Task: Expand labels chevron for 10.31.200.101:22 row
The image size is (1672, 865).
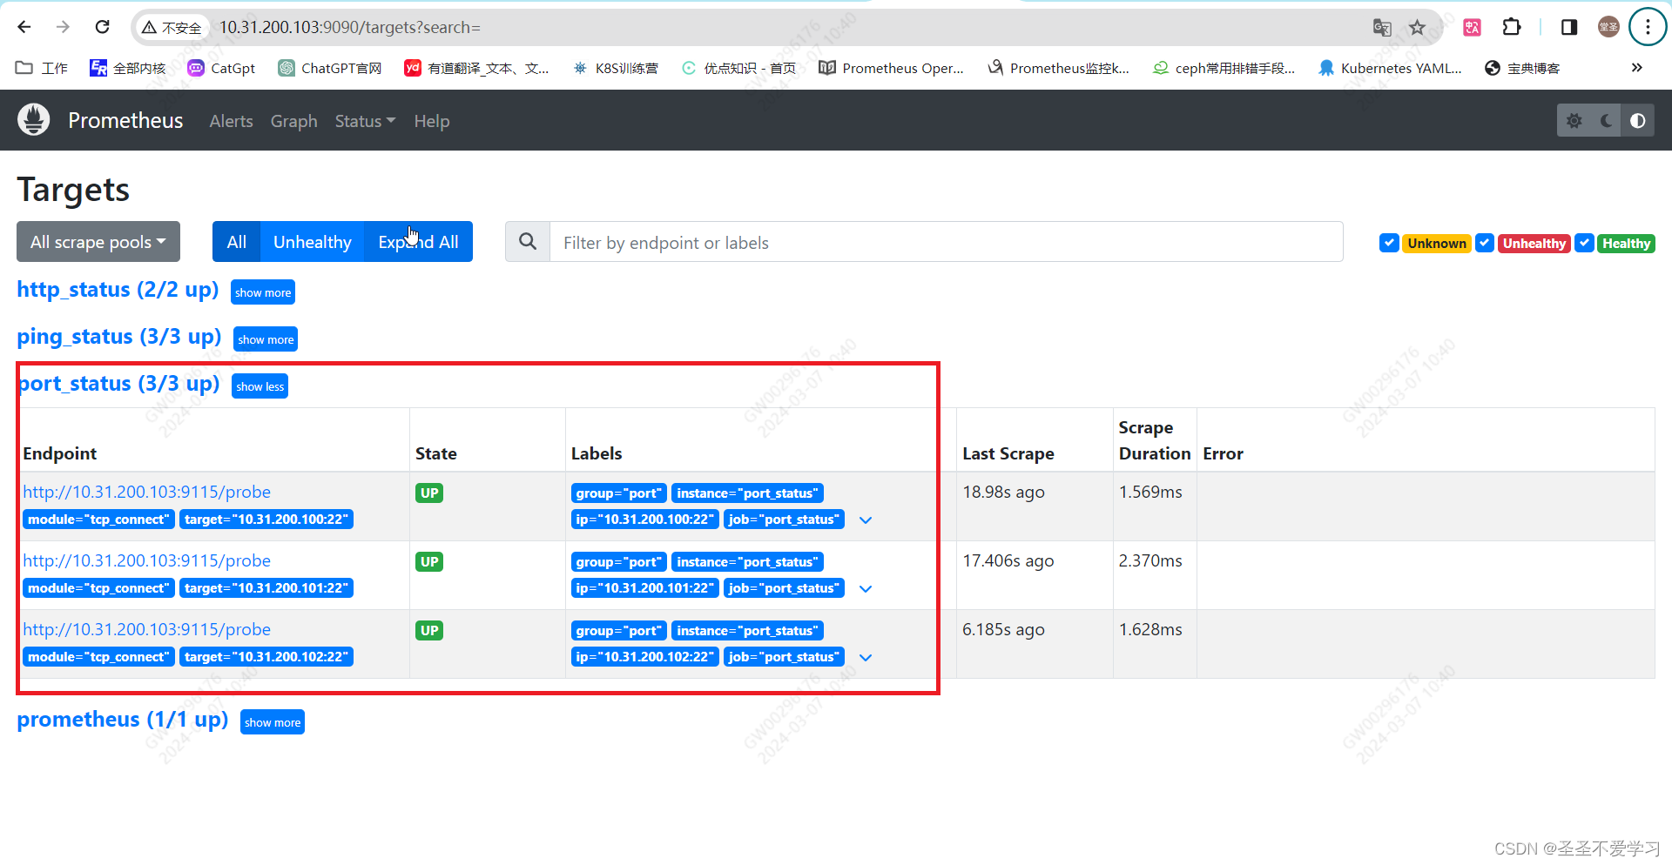Action: coord(866,588)
